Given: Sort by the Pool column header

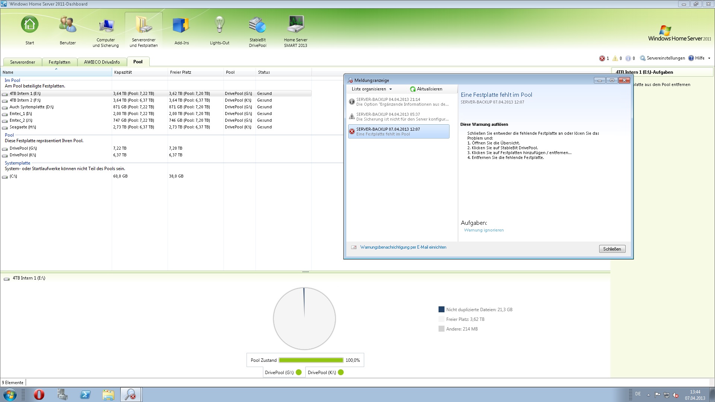Looking at the screenshot, I should [x=239, y=72].
